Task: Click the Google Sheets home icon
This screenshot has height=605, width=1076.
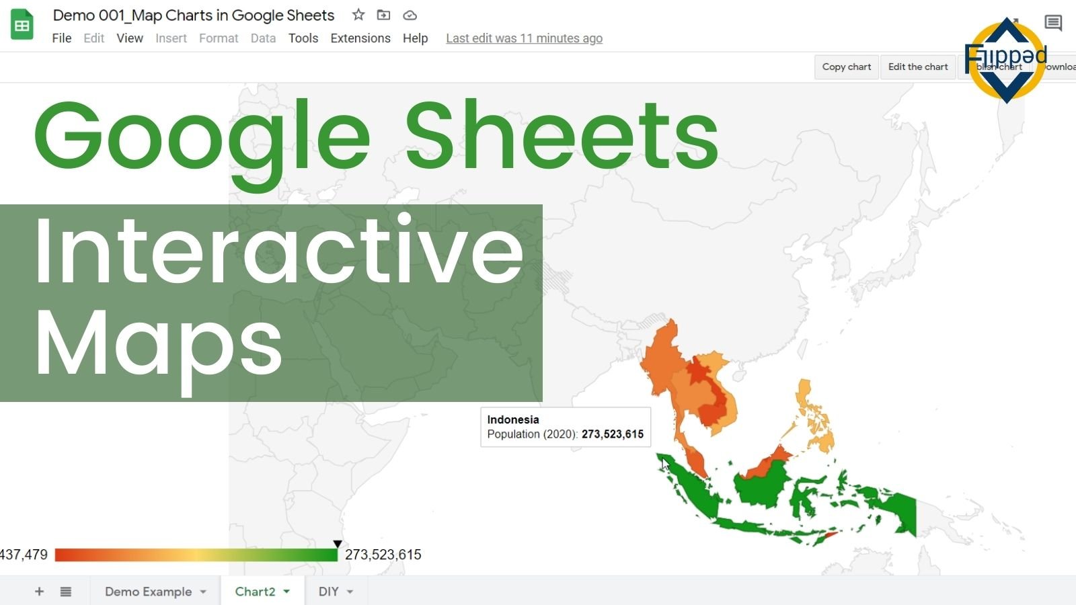Action: tap(22, 25)
